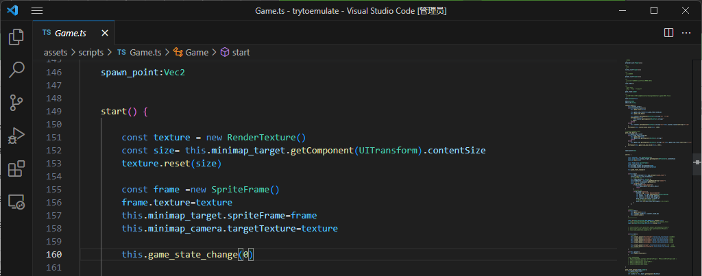702x276 pixels.
Task: Open the hamburger application menu
Action: point(37,11)
